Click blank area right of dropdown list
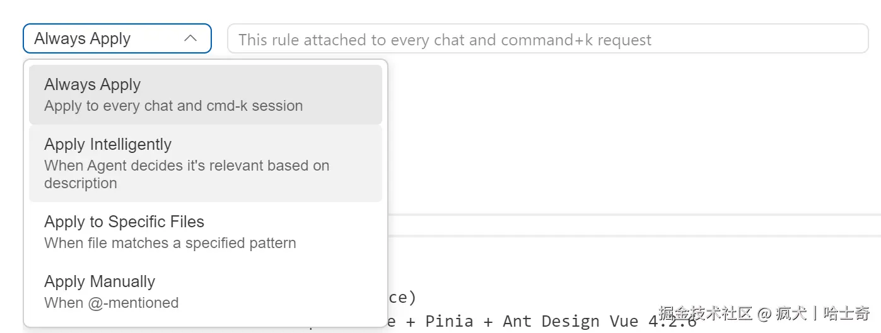881x333 pixels. [x=631, y=138]
